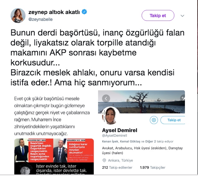The width and height of the screenshot is (198, 176).
Task: Open zeynep altıok akatlı's profile avatar
Action: click(18, 16)
